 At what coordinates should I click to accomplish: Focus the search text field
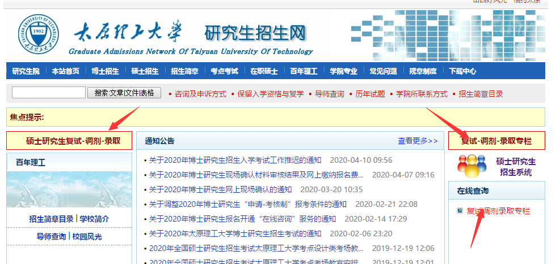49,93
